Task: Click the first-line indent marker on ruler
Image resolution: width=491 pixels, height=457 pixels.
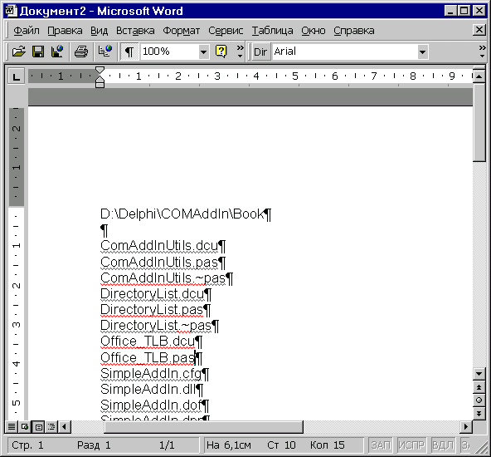Action: coord(100,70)
